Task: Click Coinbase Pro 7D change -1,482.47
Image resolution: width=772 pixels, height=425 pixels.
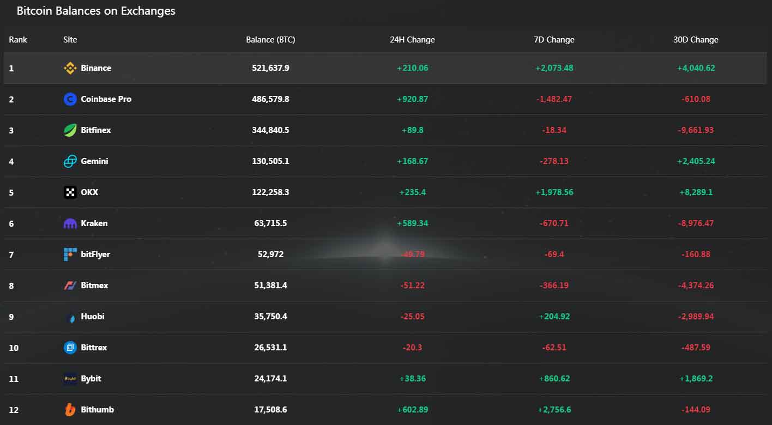Action: (x=554, y=99)
